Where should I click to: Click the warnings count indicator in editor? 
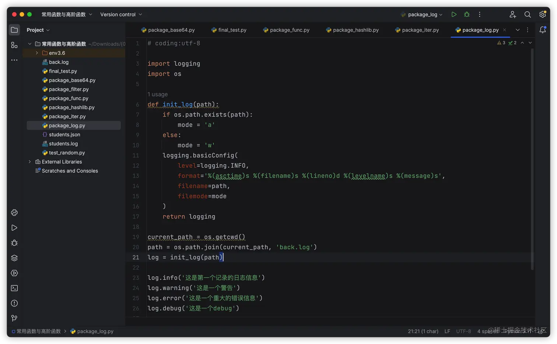coord(501,43)
